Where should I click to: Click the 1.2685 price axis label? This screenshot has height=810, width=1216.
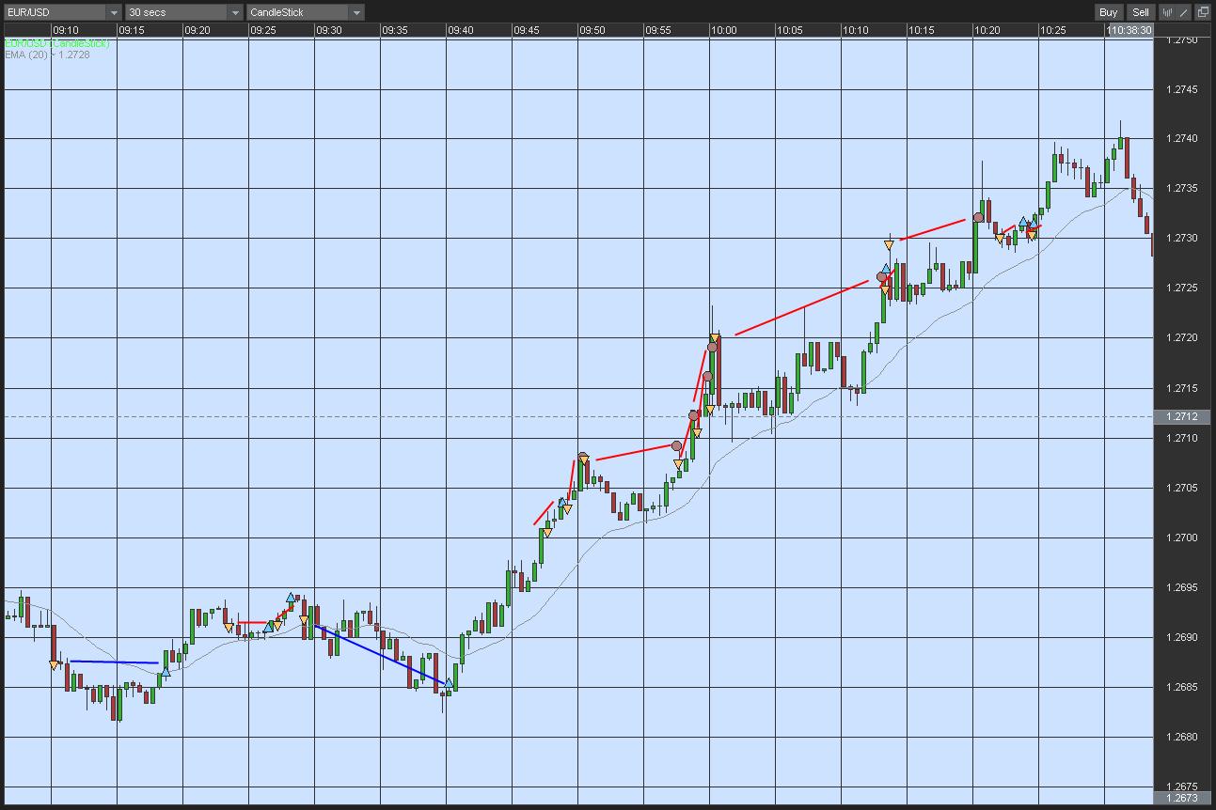[1181, 688]
